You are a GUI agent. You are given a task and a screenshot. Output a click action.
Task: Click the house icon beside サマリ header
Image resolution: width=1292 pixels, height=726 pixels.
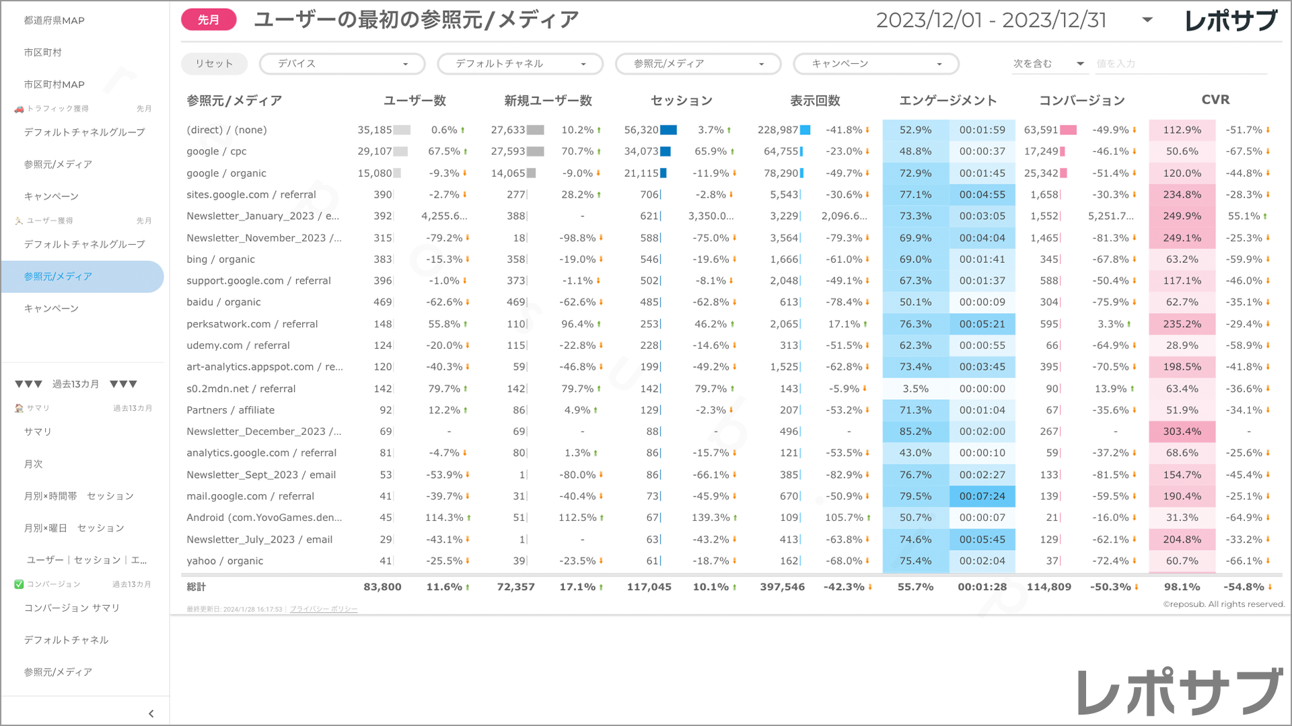pyautogui.click(x=18, y=408)
